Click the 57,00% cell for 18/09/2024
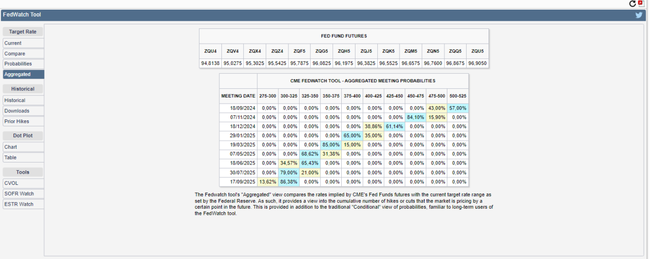This screenshot has width=650, height=259. 458,108
